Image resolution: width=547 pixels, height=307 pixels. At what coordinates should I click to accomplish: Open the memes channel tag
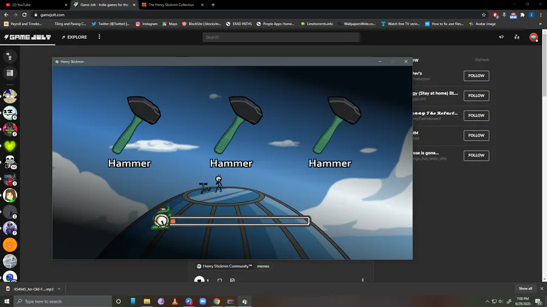263,266
